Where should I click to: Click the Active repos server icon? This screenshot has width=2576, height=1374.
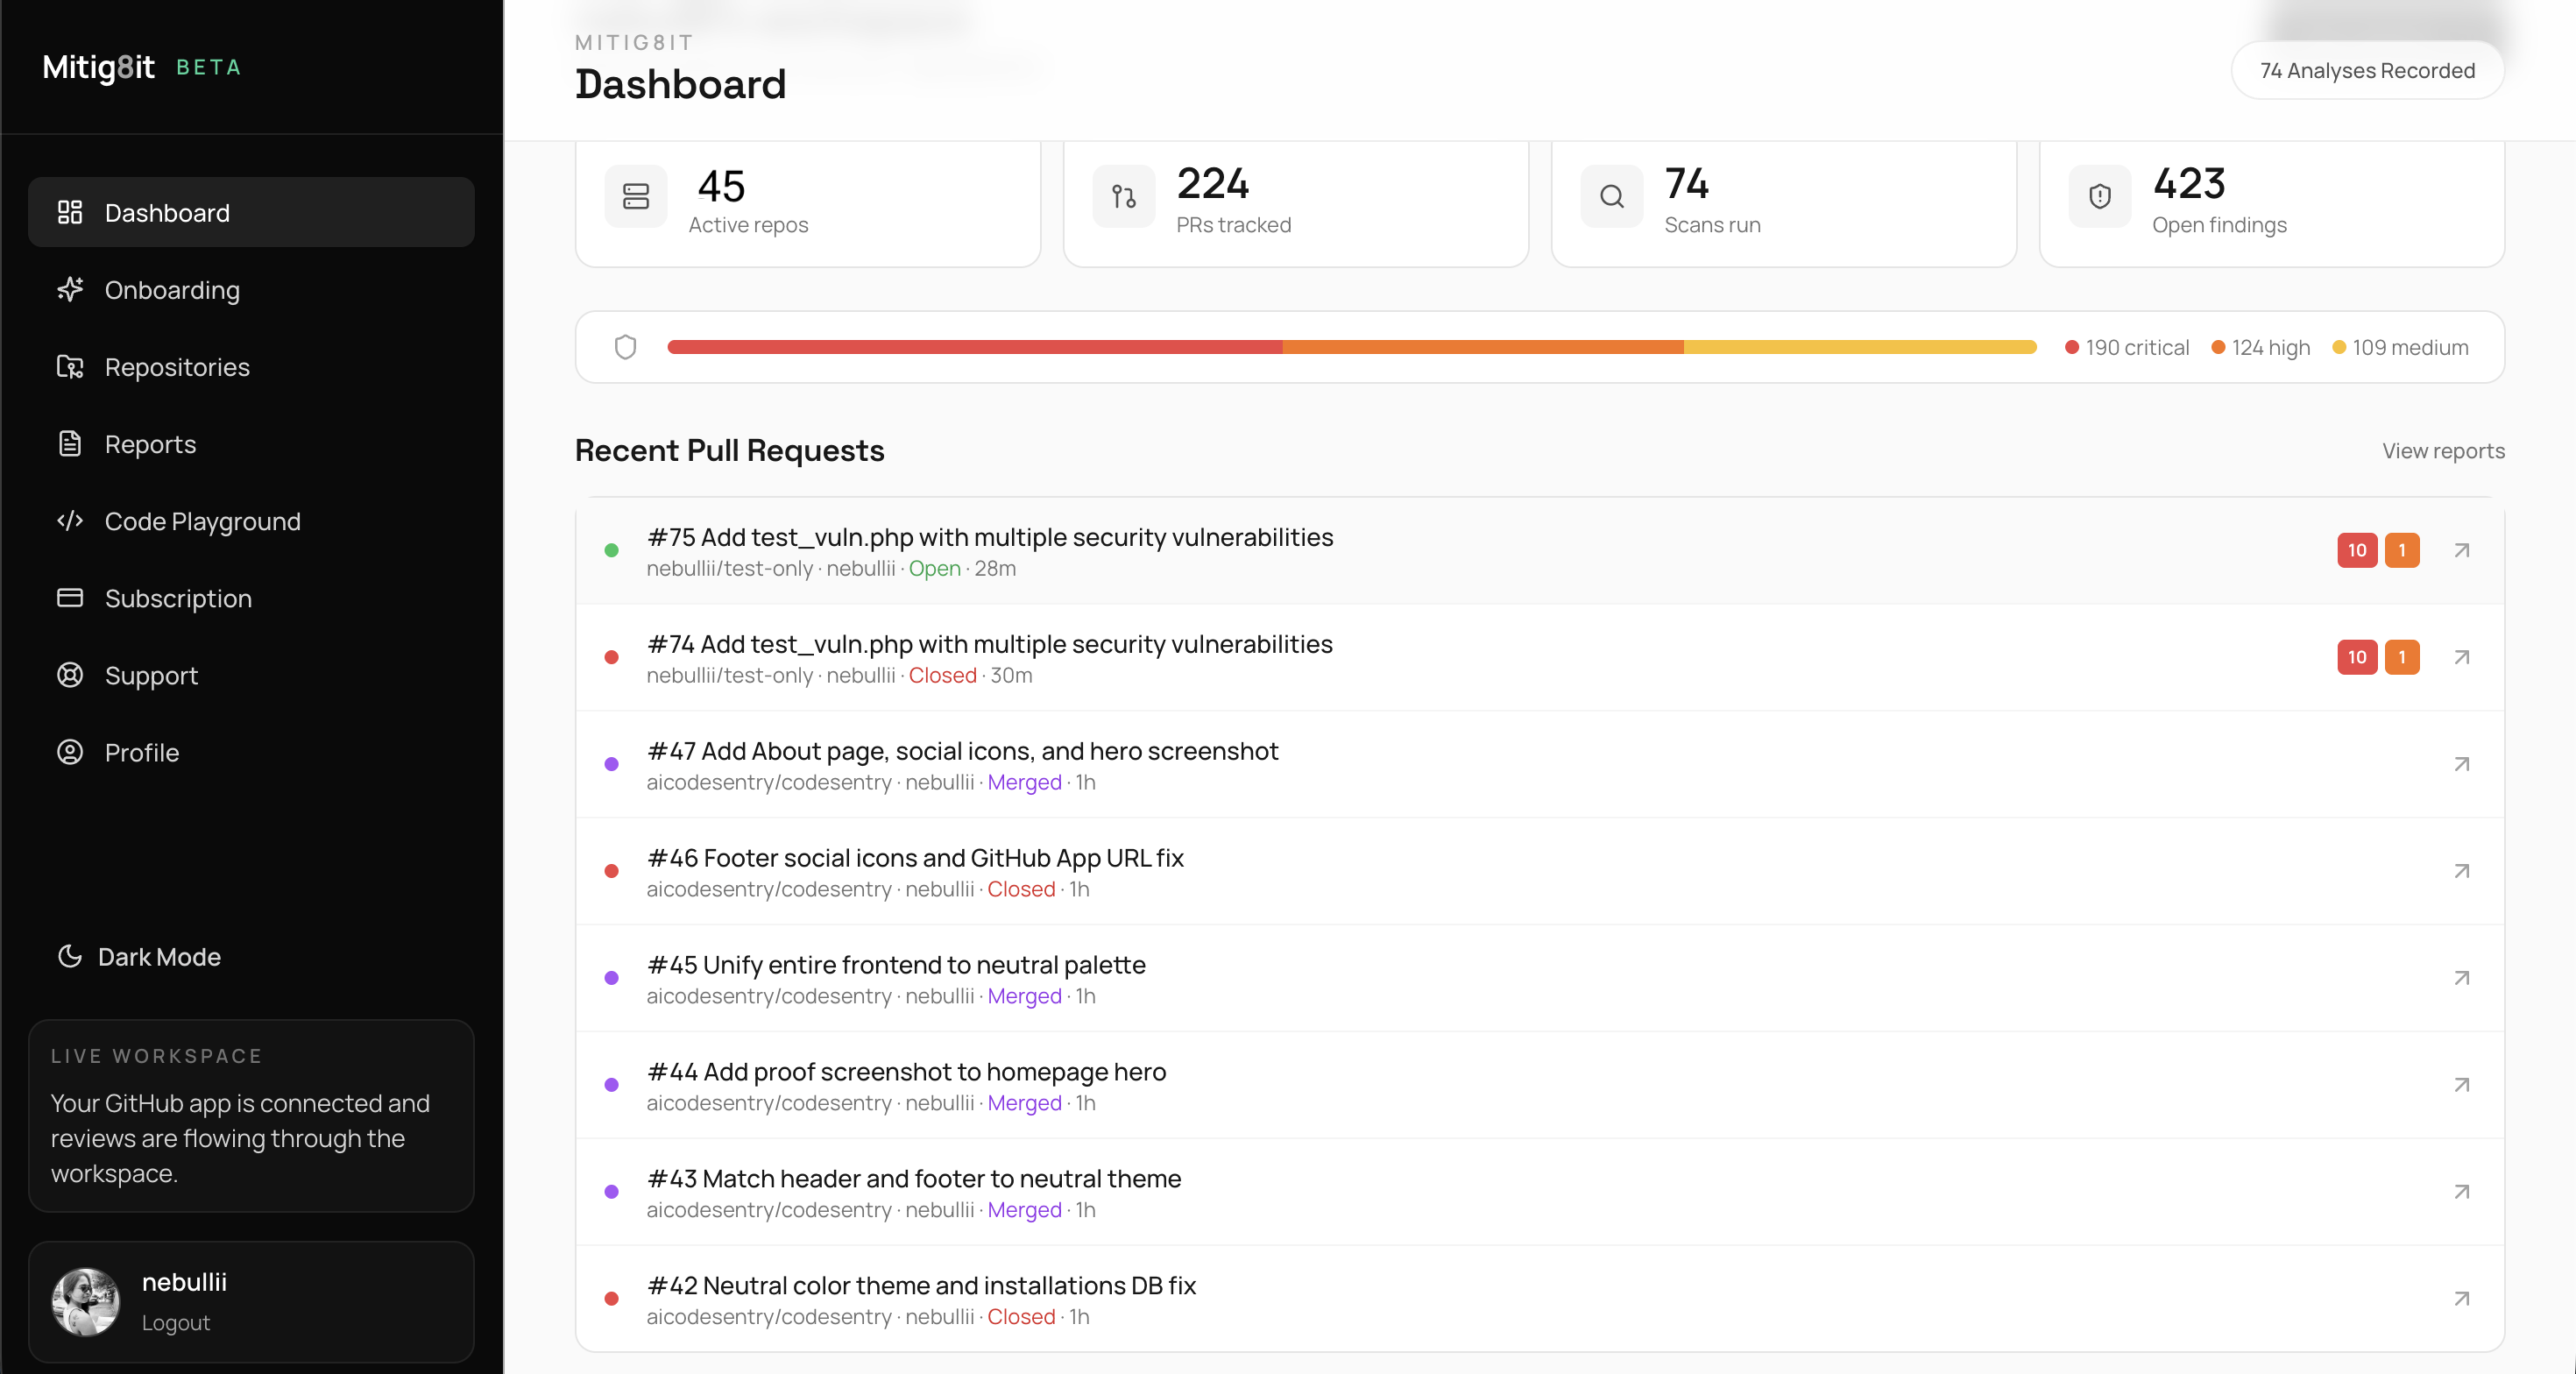coord(636,196)
